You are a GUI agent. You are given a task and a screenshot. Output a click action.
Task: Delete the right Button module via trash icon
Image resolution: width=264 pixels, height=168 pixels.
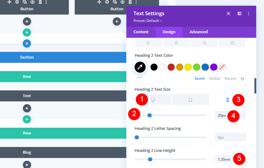click(130, 2)
